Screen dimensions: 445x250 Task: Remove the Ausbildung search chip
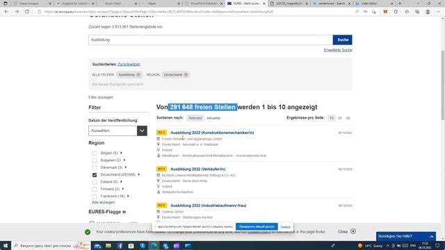[138, 74]
